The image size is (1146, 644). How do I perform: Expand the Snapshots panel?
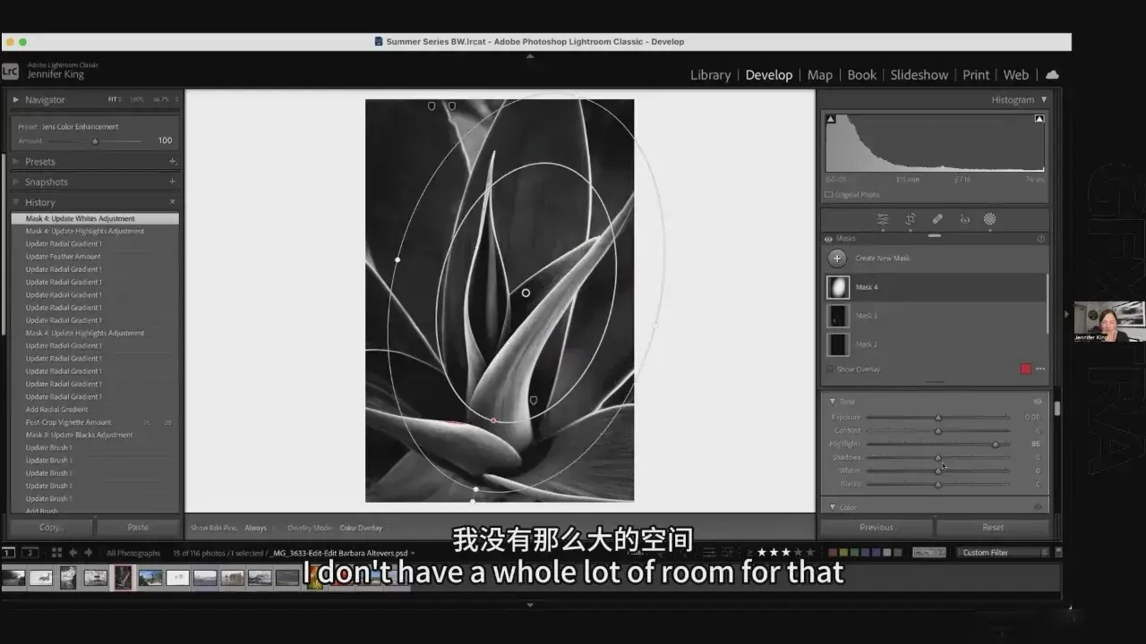(16, 182)
